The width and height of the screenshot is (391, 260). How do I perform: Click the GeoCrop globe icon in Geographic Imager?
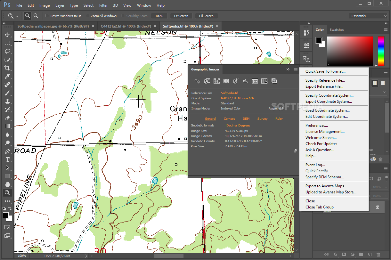(236, 81)
